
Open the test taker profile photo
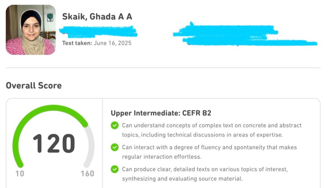pyautogui.click(x=31, y=30)
